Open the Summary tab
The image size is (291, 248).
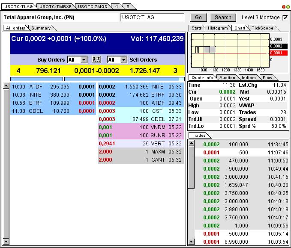click(x=41, y=28)
